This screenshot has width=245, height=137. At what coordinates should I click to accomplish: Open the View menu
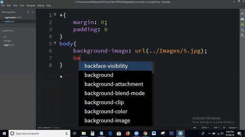[x=22, y=5]
